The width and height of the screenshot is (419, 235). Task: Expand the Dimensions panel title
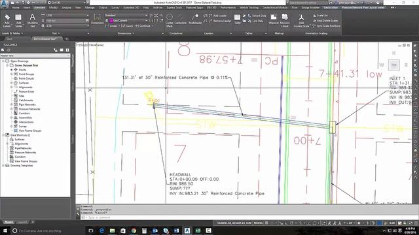coord(126,33)
